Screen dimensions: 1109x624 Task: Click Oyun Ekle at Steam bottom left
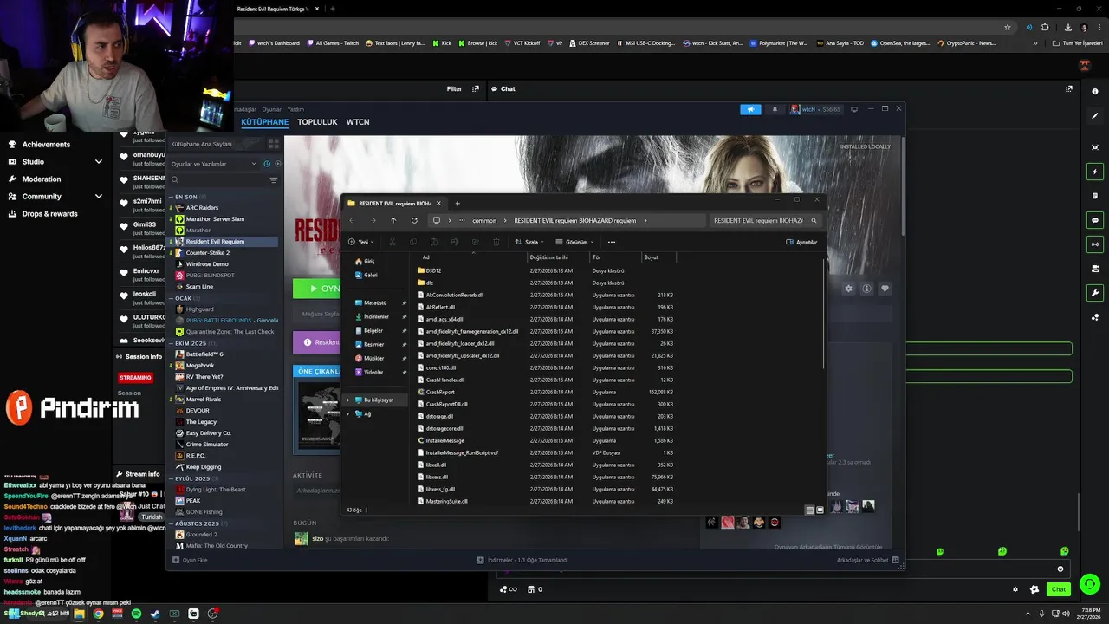pyautogui.click(x=190, y=561)
